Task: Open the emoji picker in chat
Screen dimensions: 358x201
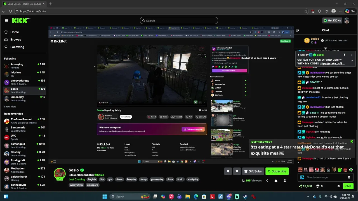Action: (349, 177)
